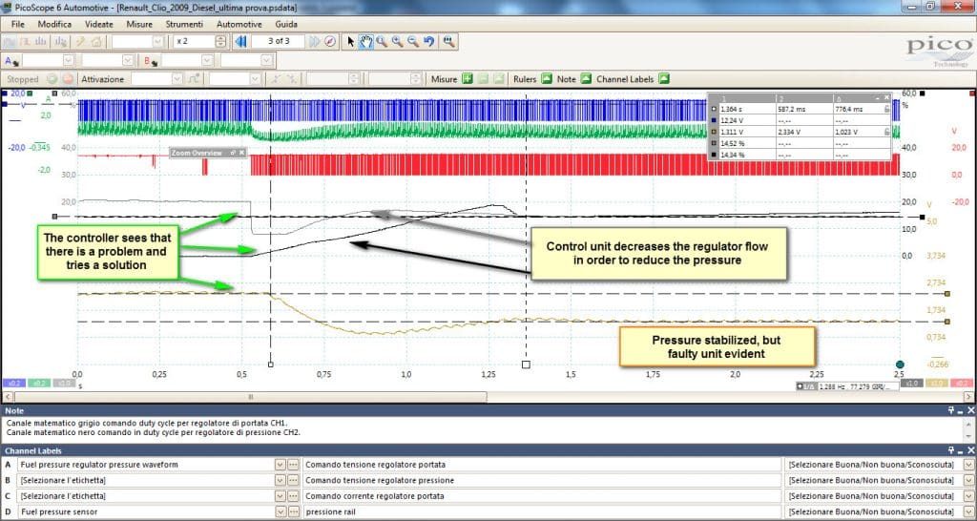The image size is (977, 521).
Task: Open the buffer navigator compass icon
Action: click(x=330, y=42)
